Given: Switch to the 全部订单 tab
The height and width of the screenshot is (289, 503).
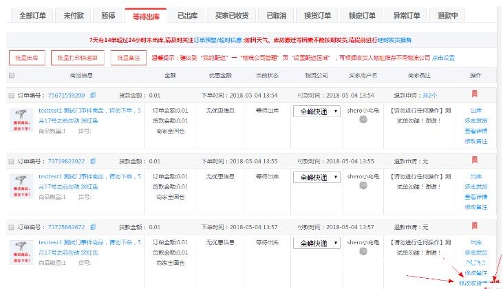Looking at the screenshot, I should [32, 16].
